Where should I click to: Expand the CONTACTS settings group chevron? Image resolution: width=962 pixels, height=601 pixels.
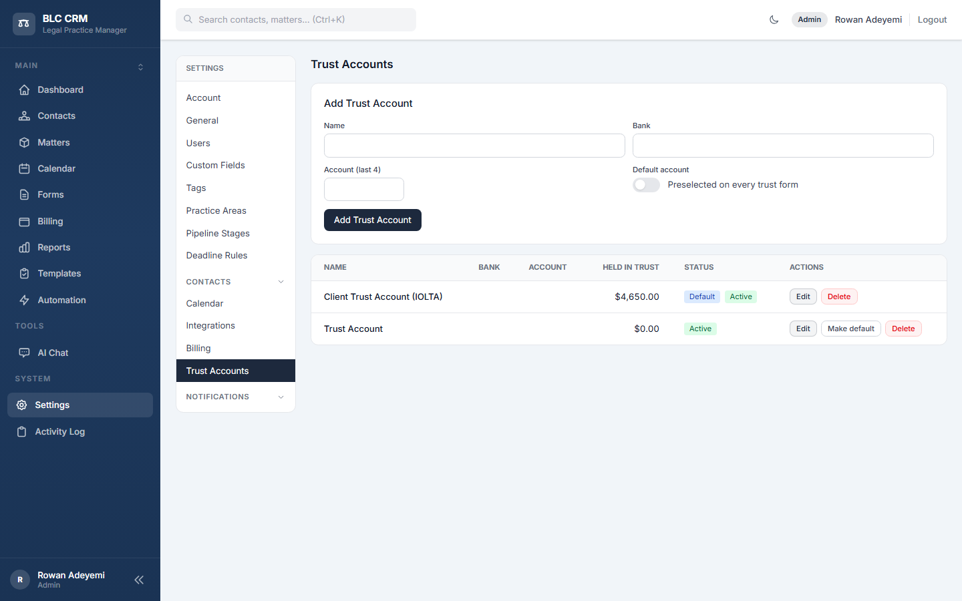click(281, 282)
